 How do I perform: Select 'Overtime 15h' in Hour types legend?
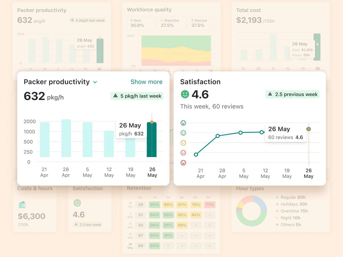(294, 211)
